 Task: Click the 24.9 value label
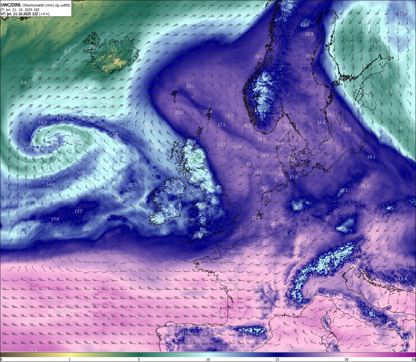point(261,139)
